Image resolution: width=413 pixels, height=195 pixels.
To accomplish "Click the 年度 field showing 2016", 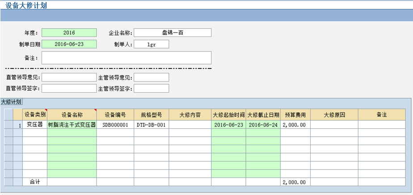I will [69, 33].
